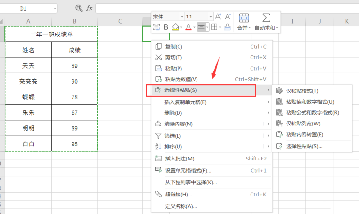Open the 自动求和 dropdown arrow
Image resolution: width=359 pixels, height=214 pixels.
277,28
